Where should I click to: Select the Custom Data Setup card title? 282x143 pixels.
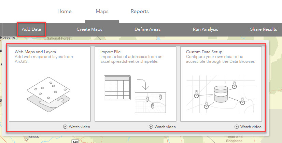(204, 52)
